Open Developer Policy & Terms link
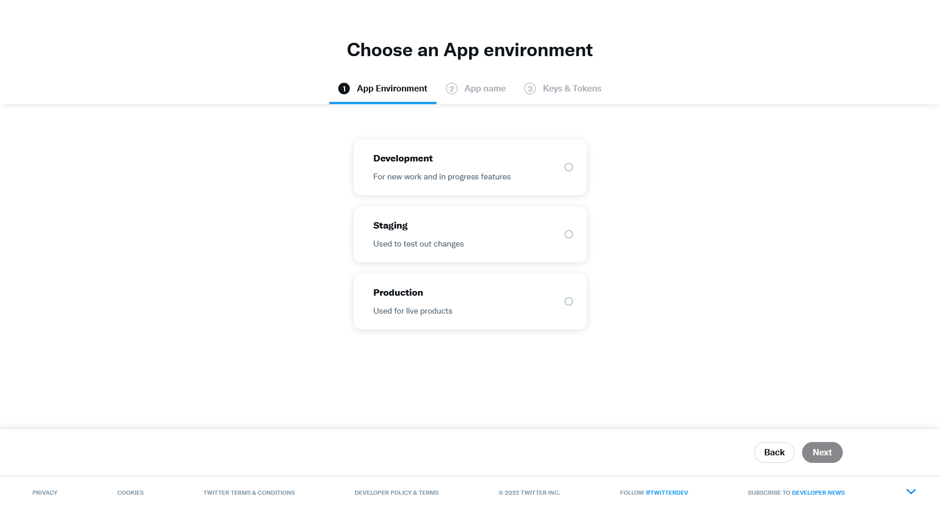The height and width of the screenshot is (508, 940). (397, 493)
